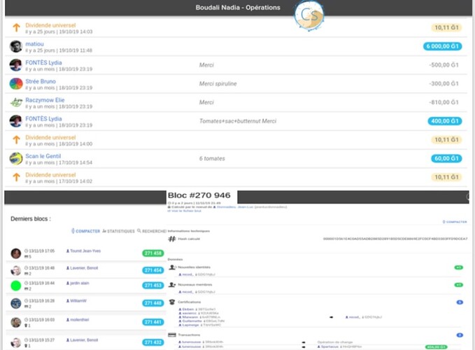
Task: Open Scan le Gentil's profile link
Action: [43, 156]
